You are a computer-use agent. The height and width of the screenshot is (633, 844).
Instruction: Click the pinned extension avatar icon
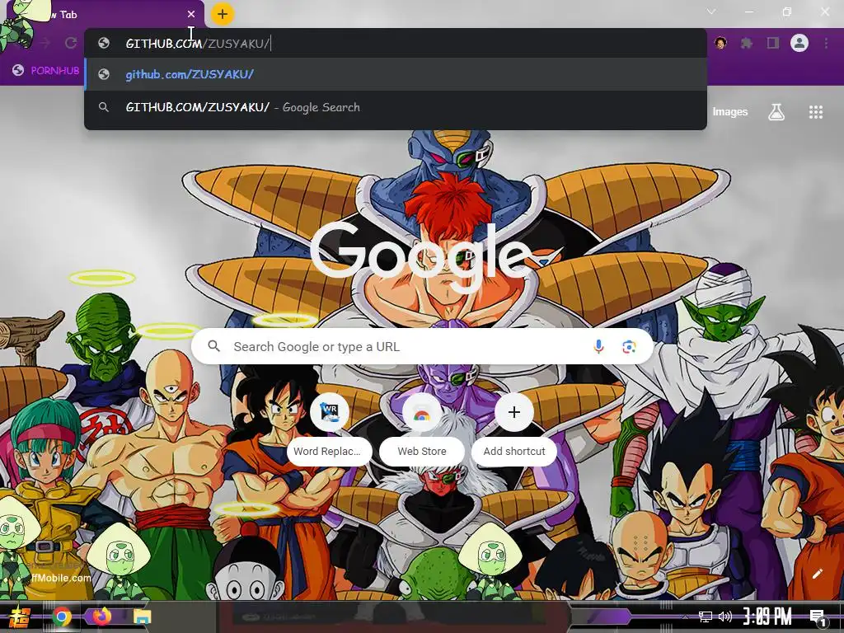pyautogui.click(x=720, y=43)
